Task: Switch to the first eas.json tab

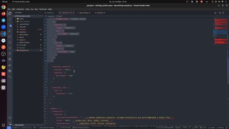Action: click(50, 13)
